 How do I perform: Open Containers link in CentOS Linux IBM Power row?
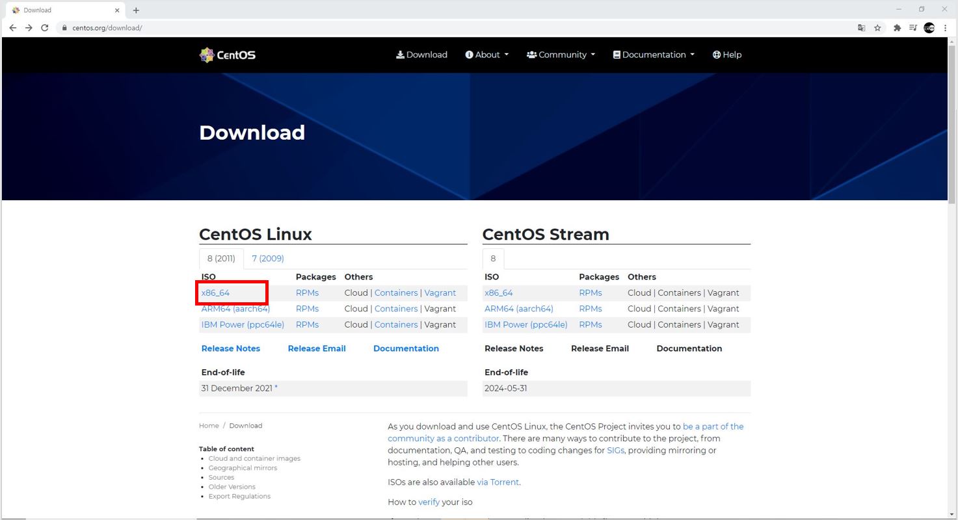396,324
